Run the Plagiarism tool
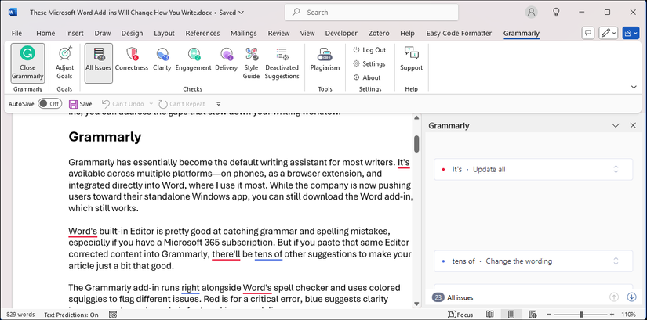 click(325, 59)
